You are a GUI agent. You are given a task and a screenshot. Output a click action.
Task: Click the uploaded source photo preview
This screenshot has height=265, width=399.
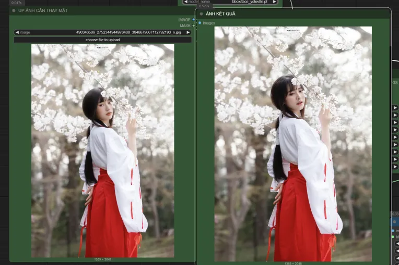(x=103, y=151)
